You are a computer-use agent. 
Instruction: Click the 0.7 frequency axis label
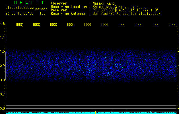pyautogui.click(x=2, y=94)
